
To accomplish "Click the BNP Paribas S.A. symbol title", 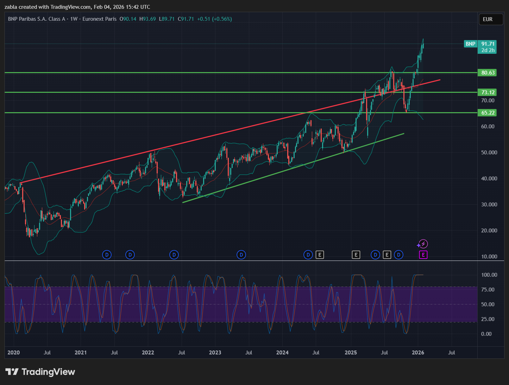I will click(37, 19).
